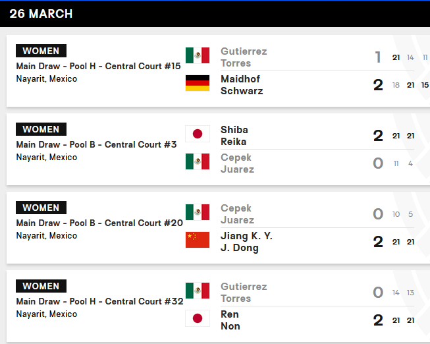Click the 26 MARCH date header
430x344 pixels.
click(x=41, y=14)
